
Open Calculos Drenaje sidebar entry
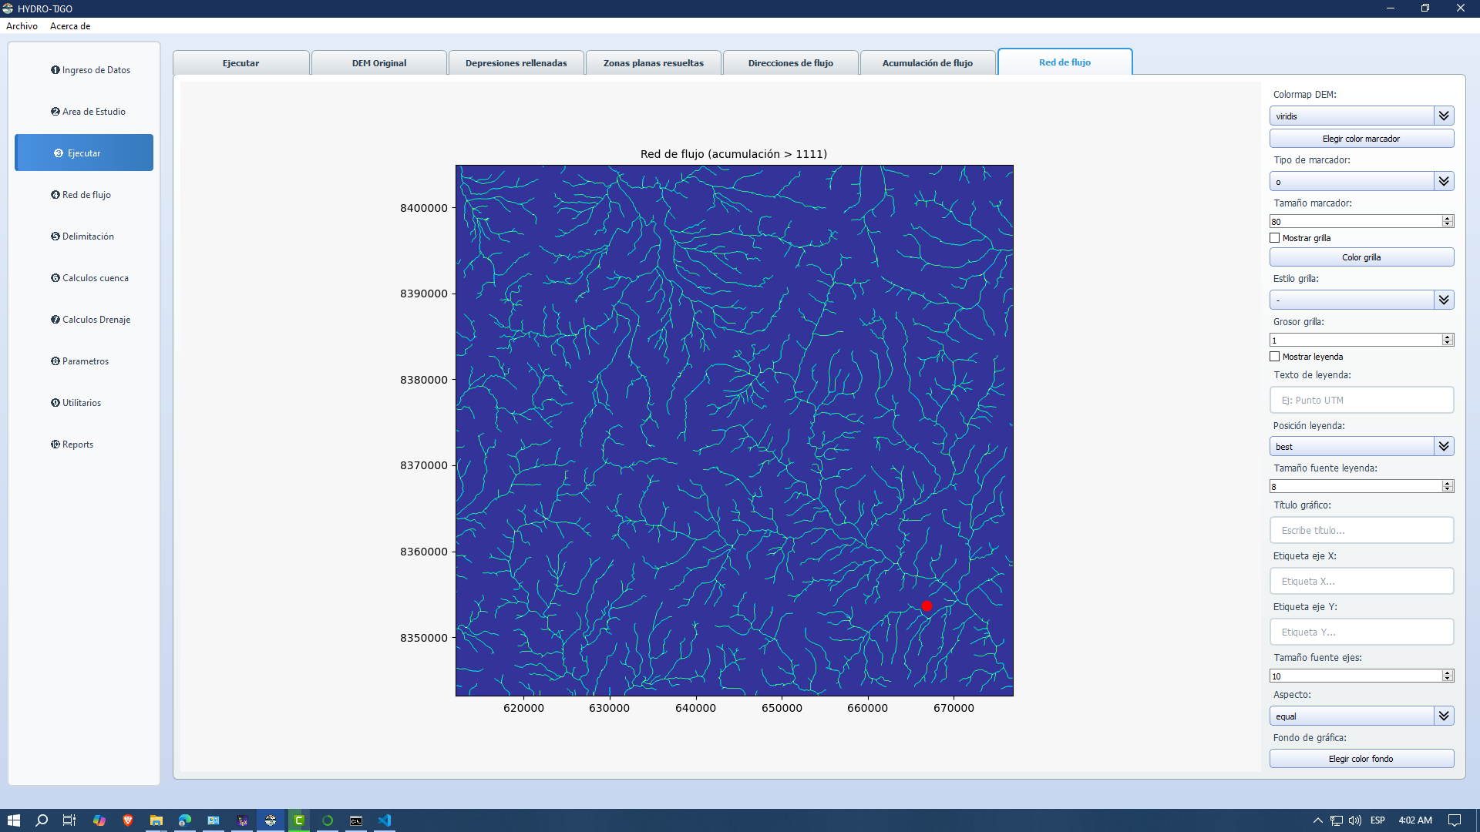tap(90, 320)
